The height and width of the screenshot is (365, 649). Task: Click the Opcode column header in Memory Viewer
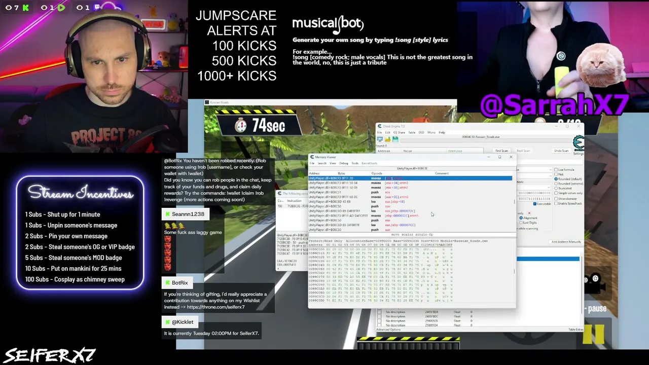[x=377, y=173]
